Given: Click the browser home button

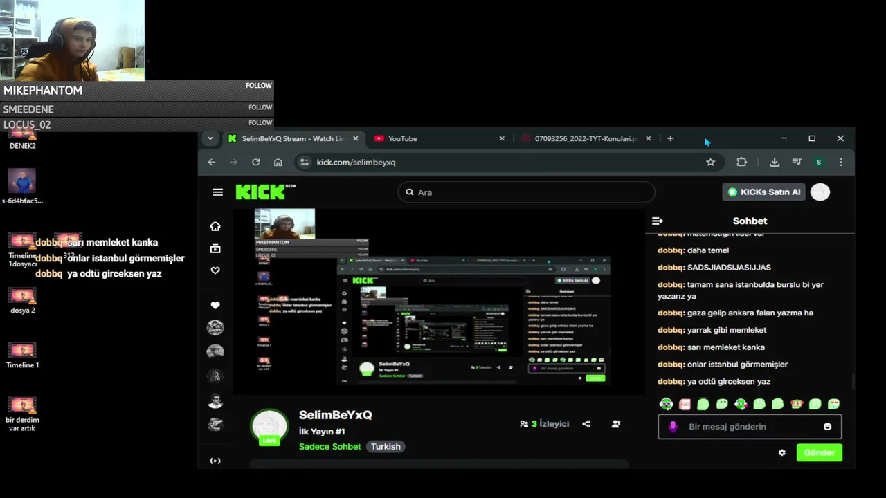Looking at the screenshot, I should (278, 162).
